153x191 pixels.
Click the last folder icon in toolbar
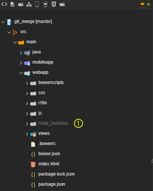click(62, 4)
